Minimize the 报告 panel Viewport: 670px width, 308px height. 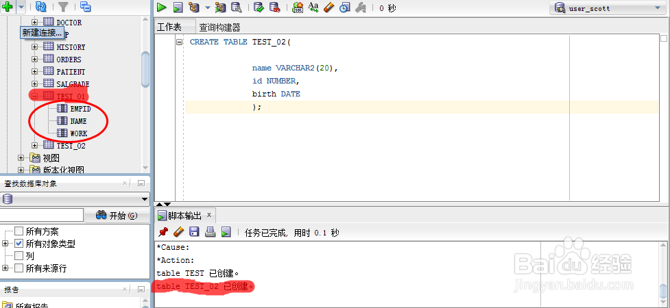[141, 290]
